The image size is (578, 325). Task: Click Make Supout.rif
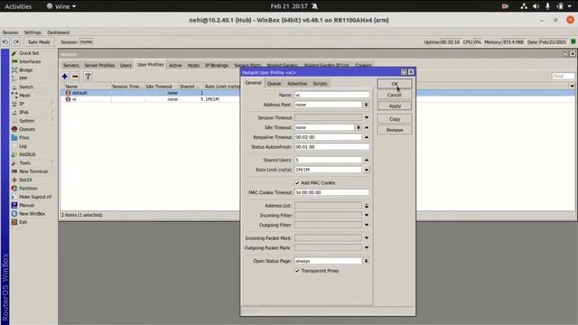pyautogui.click(x=35, y=197)
